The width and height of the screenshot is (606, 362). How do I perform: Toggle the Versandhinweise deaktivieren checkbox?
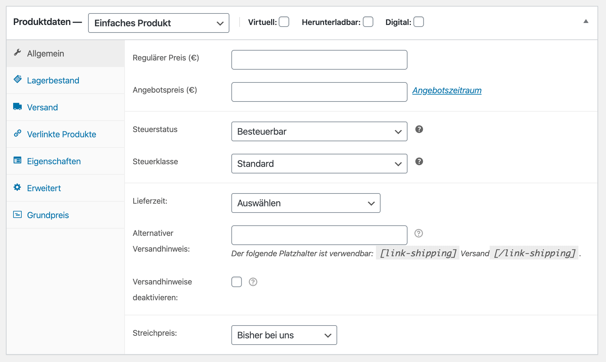237,282
